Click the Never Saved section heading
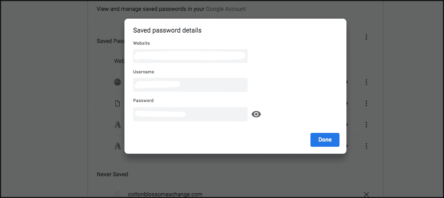The image size is (444, 198). [112, 174]
